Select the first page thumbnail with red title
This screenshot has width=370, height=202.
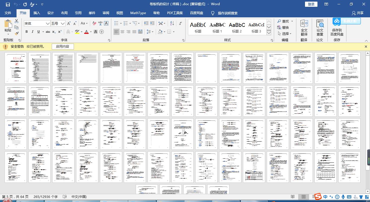point(16,68)
